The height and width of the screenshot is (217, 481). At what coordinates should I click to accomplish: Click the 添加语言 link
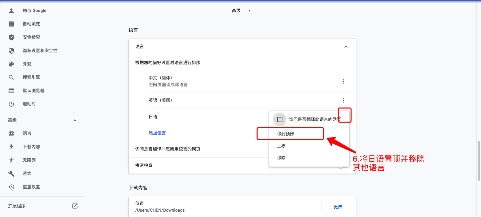click(157, 133)
